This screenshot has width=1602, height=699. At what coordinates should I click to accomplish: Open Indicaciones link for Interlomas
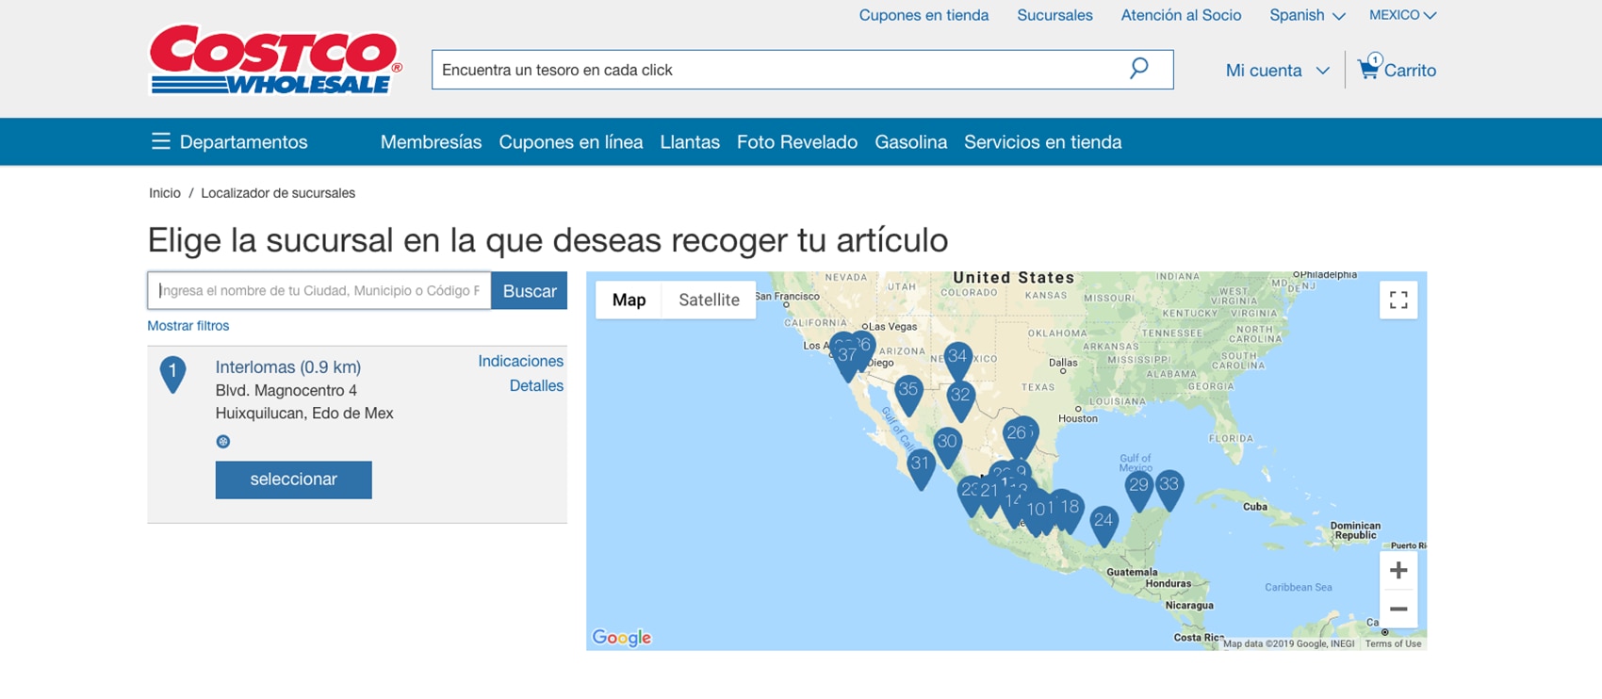(x=520, y=361)
